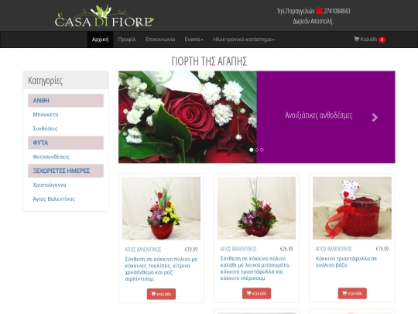Go to the Επικοινωνία page
418x314 pixels.
click(x=160, y=40)
